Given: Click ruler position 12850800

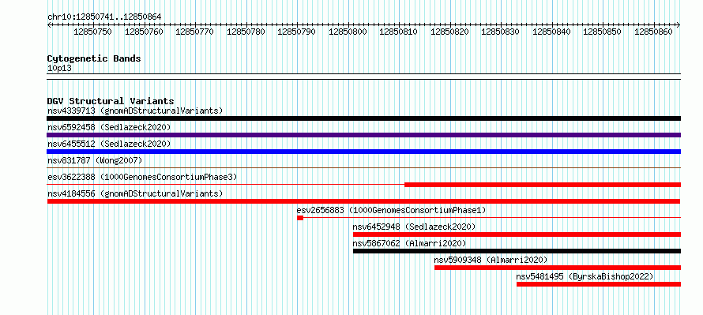Looking at the screenshot, I should (x=348, y=32).
